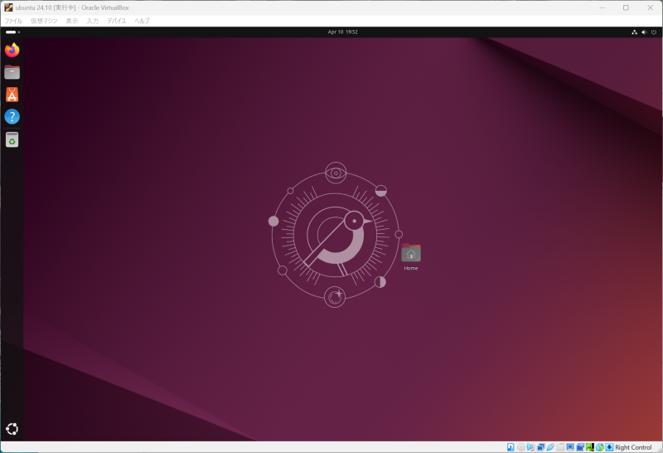This screenshot has width=663, height=453.
Task: Open the ヘルプ menu
Action: (142, 21)
